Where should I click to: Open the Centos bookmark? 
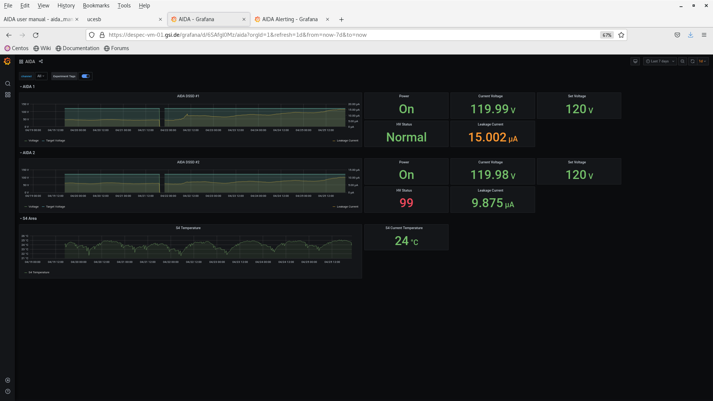coord(16,48)
